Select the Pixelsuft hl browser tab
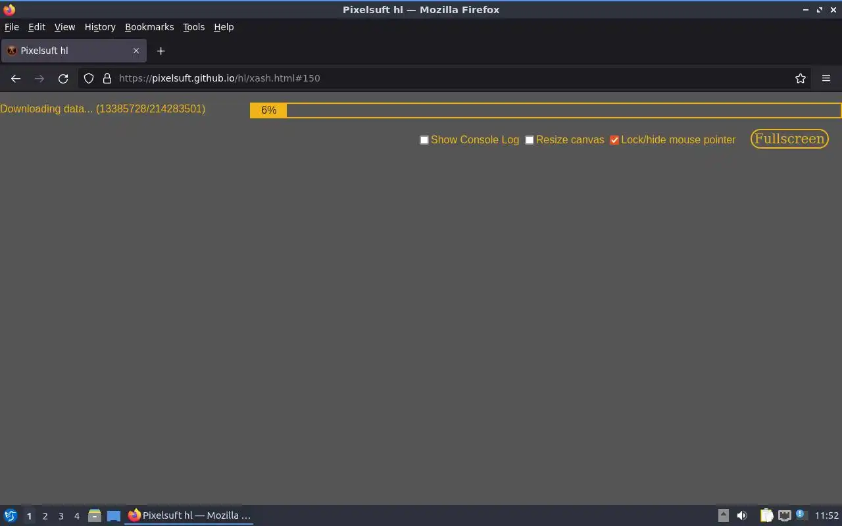 click(74, 51)
